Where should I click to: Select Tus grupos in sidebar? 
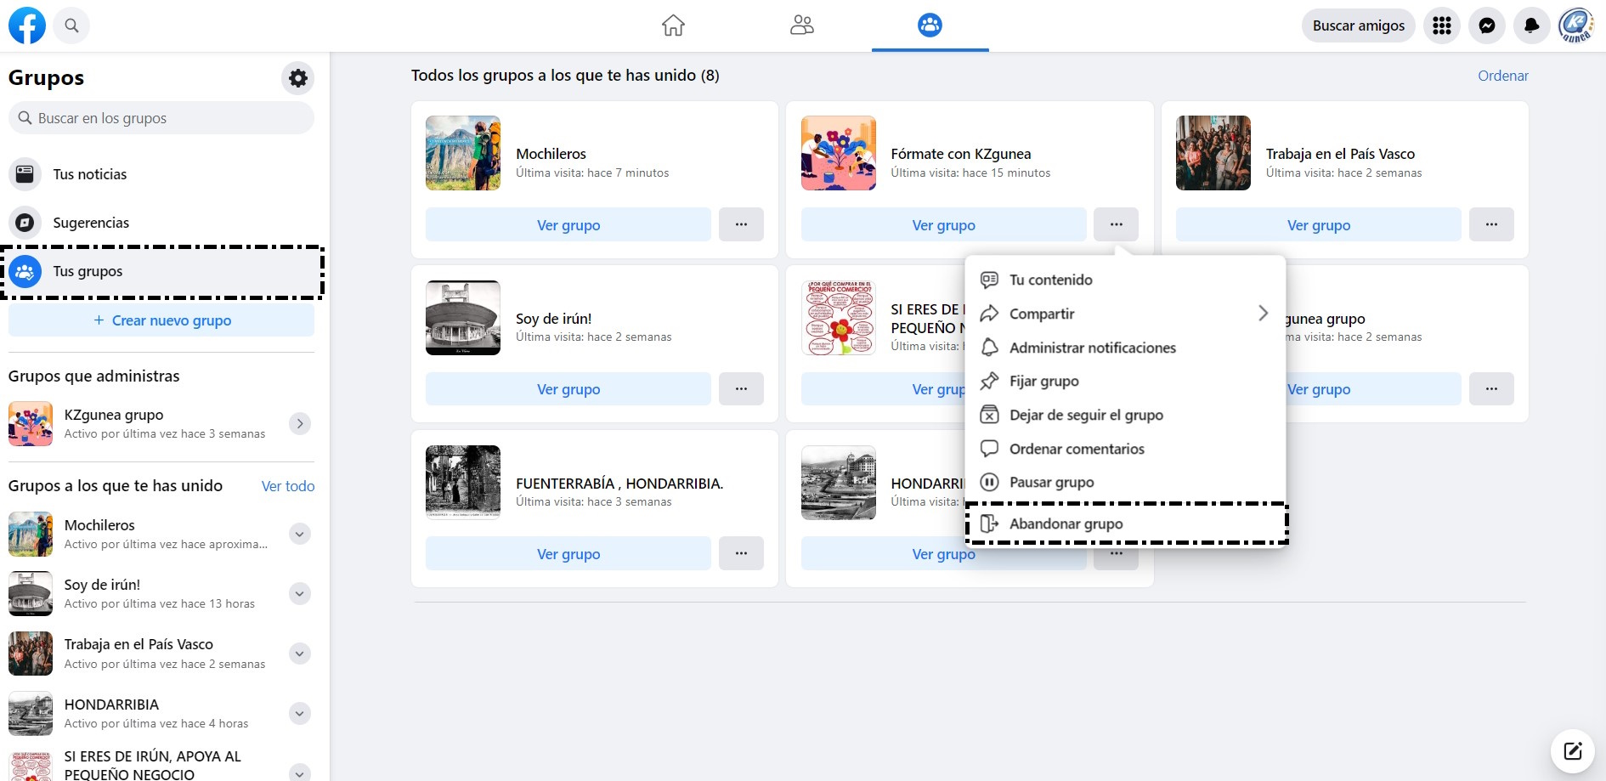click(161, 272)
